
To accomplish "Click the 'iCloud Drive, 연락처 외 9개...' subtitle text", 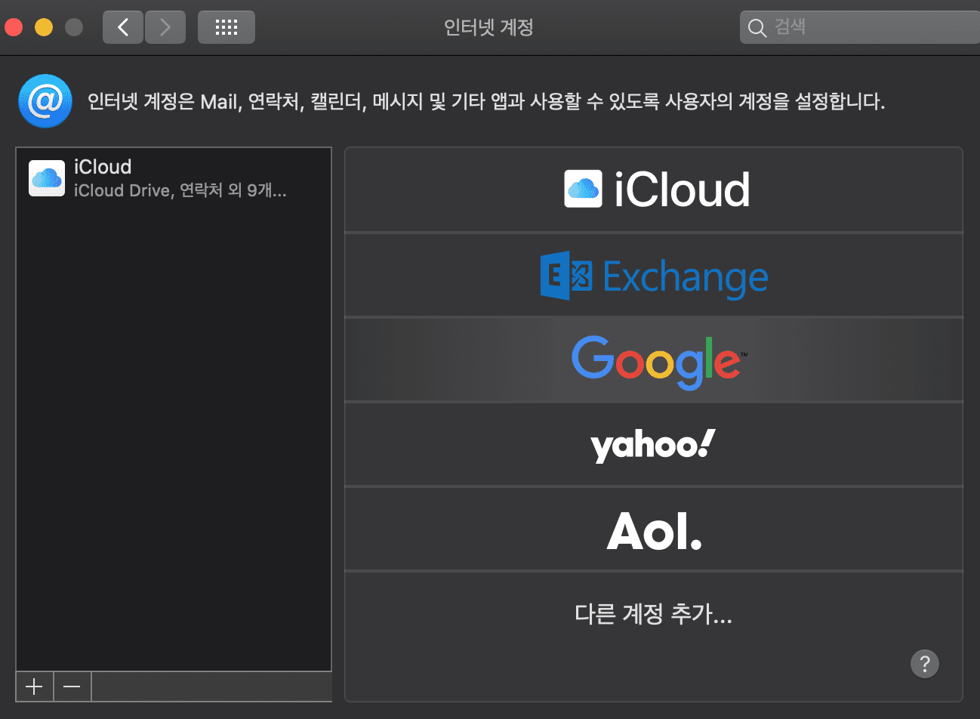I will [180, 190].
